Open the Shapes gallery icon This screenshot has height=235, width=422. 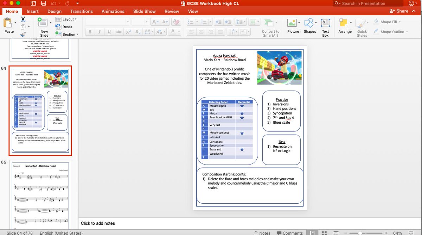(308, 23)
